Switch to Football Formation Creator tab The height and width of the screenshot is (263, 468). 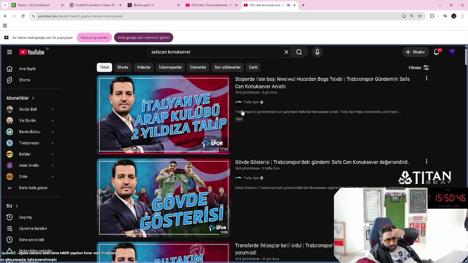click(96, 5)
